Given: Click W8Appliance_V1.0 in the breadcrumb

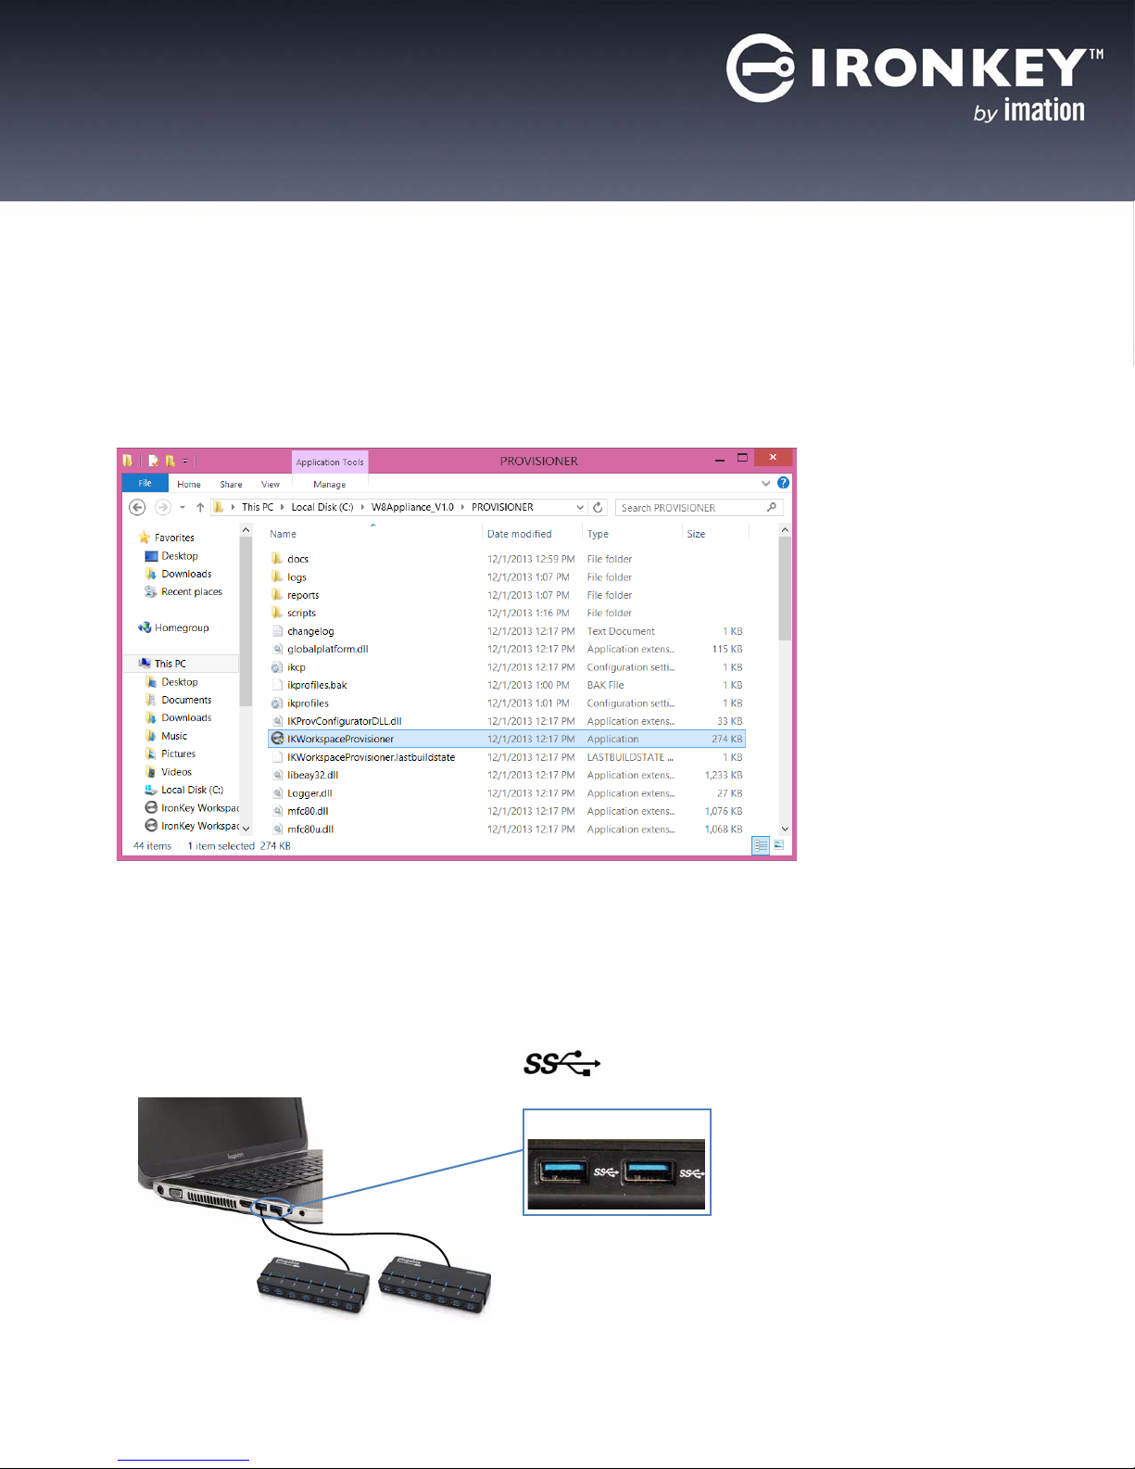Looking at the screenshot, I should coord(412,507).
